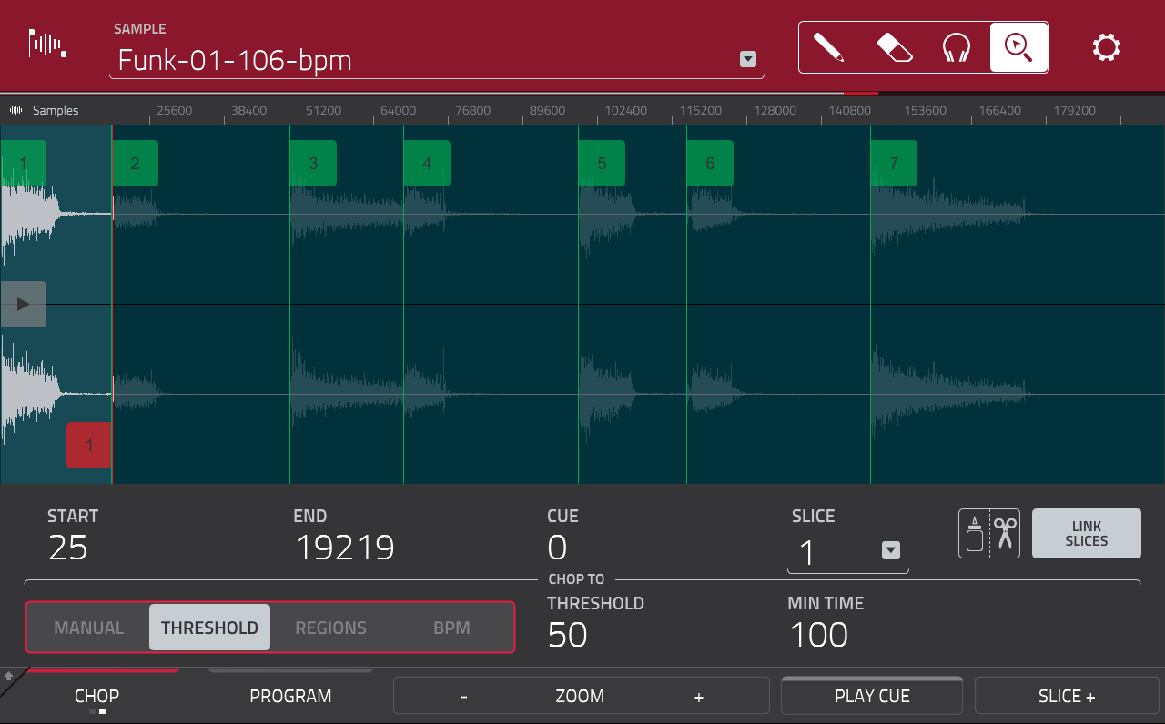Click slice marker 5 in the waveform
Image resolution: width=1165 pixels, height=724 pixels.
[x=602, y=163]
